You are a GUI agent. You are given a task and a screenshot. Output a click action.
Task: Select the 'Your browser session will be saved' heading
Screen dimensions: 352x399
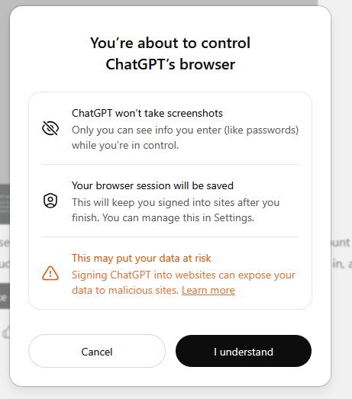pyautogui.click(x=153, y=185)
